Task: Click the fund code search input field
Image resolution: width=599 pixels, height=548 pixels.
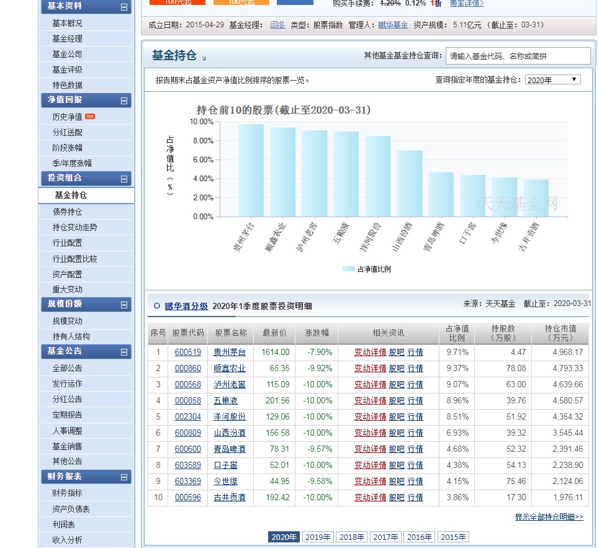Action: tap(521, 56)
